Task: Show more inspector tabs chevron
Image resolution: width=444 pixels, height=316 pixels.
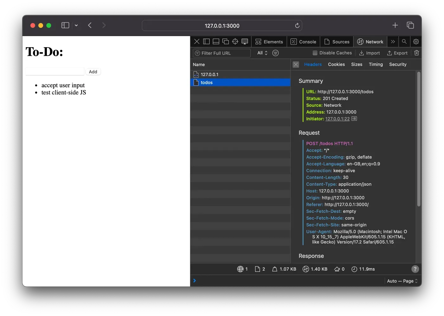Action: tap(393, 41)
